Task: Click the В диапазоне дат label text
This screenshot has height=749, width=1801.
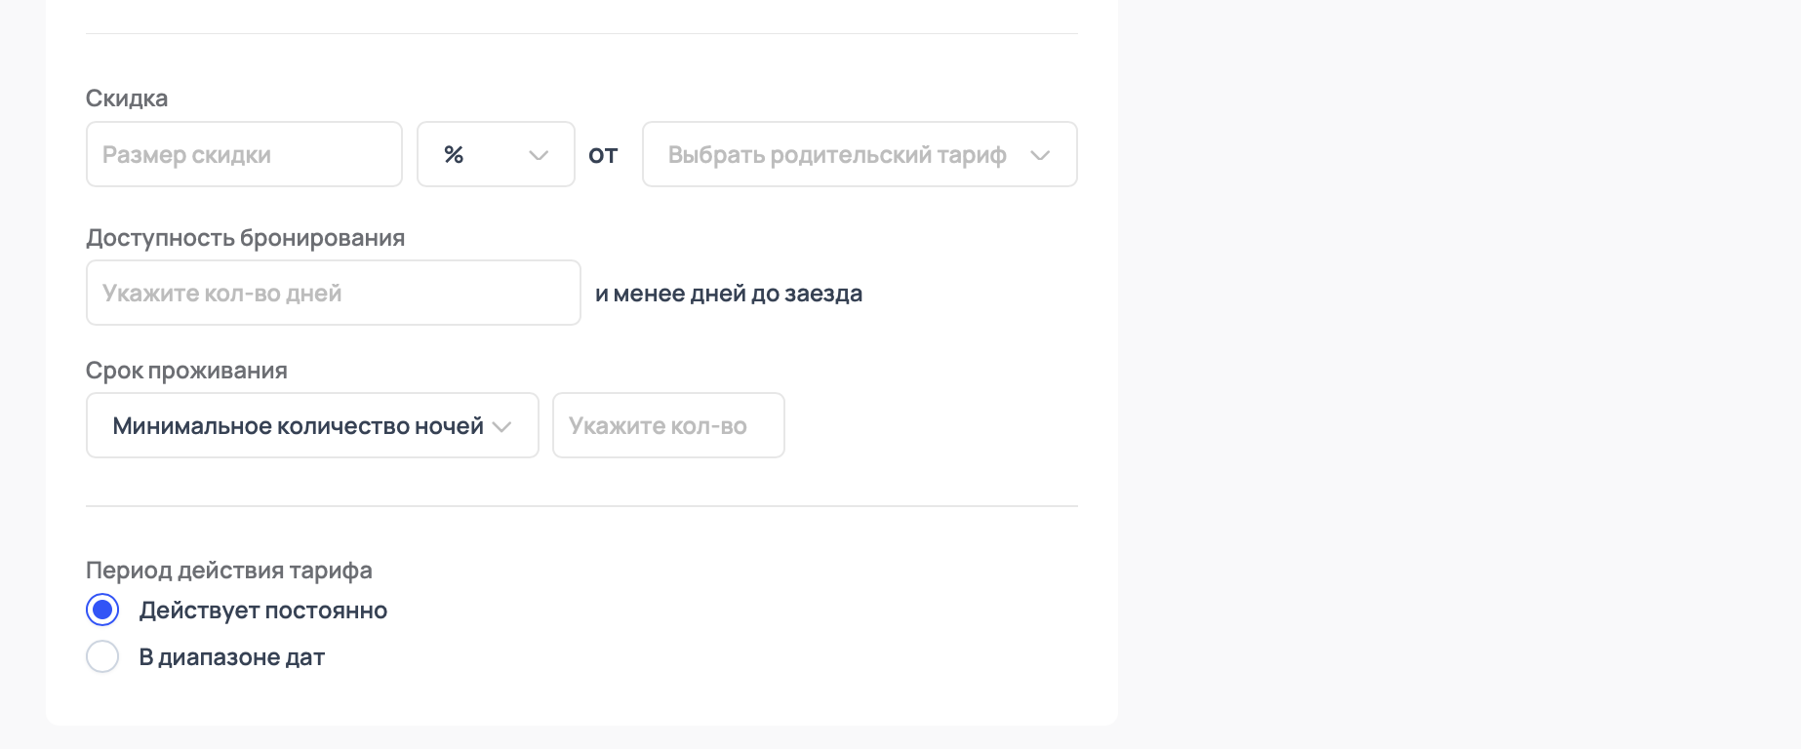Action: point(232,657)
